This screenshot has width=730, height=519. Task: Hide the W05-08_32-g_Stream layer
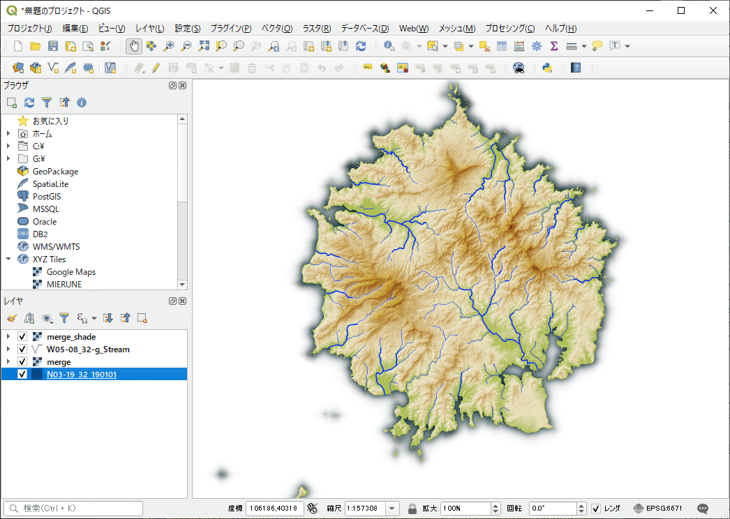pyautogui.click(x=22, y=349)
